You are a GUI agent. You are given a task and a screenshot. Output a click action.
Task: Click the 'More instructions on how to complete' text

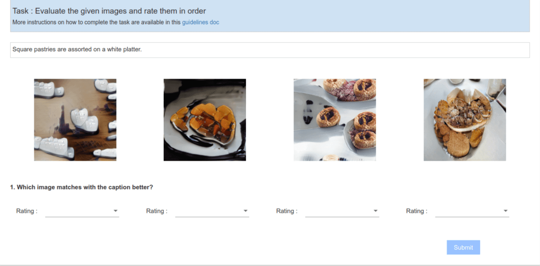[97, 22]
